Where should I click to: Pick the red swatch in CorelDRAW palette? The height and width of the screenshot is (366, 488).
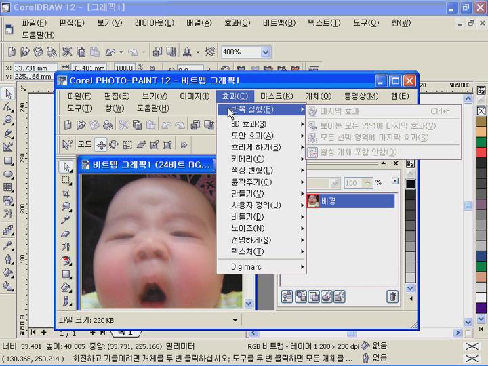click(x=481, y=152)
